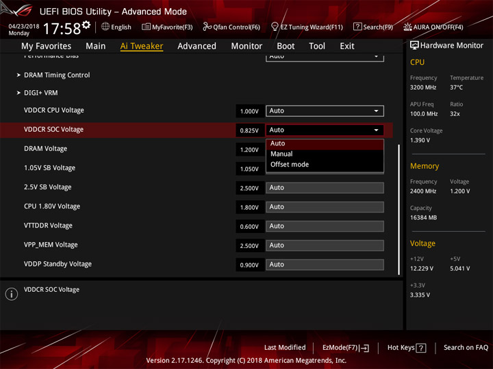Image resolution: width=493 pixels, height=369 pixels.
Task: Click the 0.825V SOC voltage value
Action: [x=249, y=131]
